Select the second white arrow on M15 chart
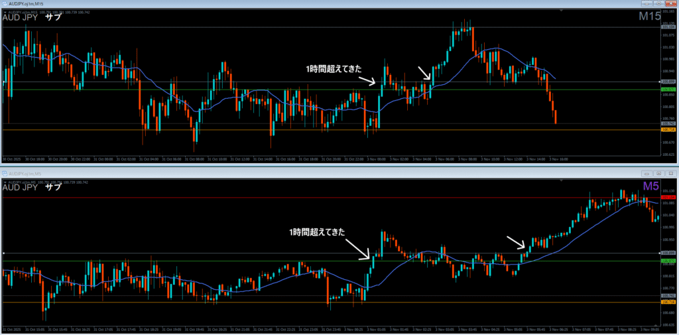Image resolution: width=679 pixels, height=335 pixels. (424, 73)
